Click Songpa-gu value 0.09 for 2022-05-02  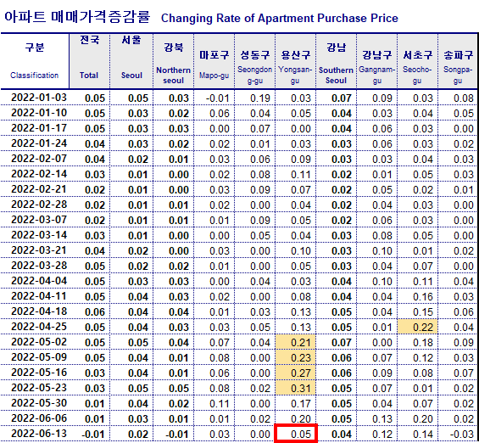464,342
